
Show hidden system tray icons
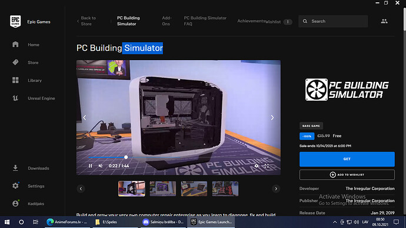tap(335, 222)
